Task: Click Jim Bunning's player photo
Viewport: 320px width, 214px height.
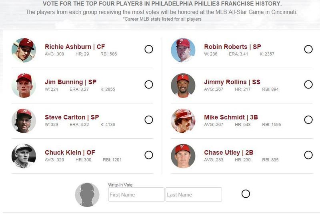Action: tap(24, 85)
